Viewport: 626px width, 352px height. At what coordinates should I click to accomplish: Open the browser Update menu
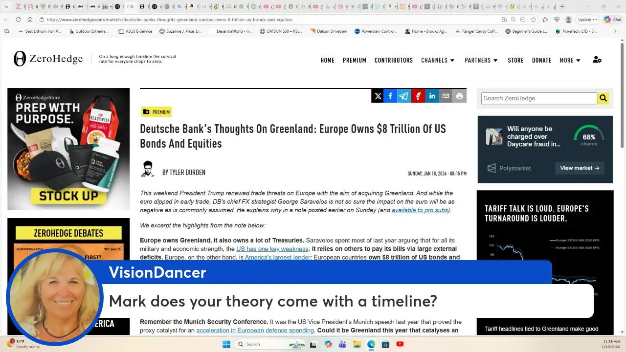coord(588,20)
